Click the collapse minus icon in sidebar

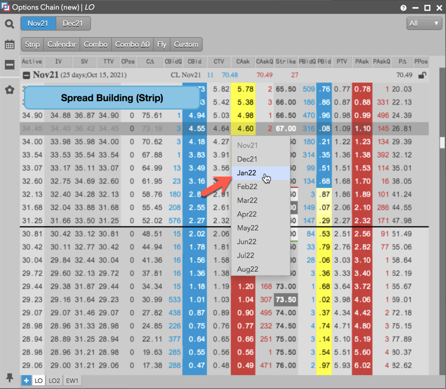(9, 65)
